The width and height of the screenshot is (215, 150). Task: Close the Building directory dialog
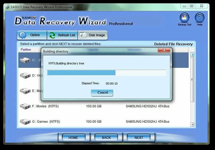pos(164,50)
